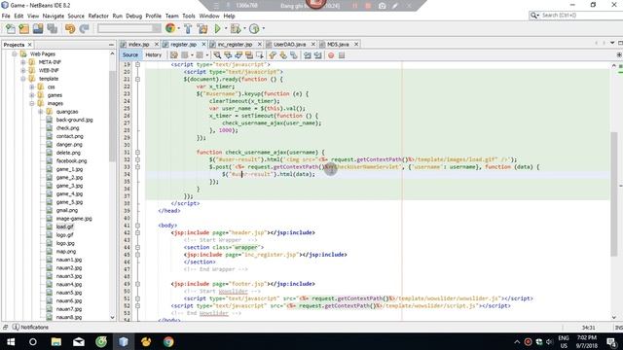Collapse the Web Pages tree node
This screenshot has height=350, width=623.
click(15, 53)
